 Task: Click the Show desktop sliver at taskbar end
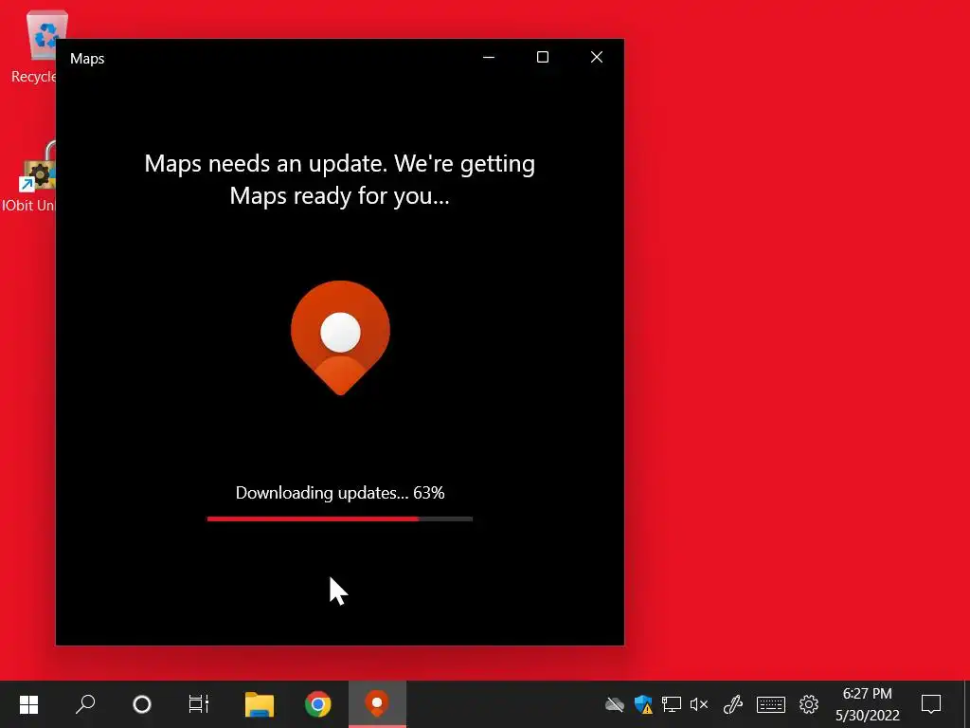tap(967, 704)
